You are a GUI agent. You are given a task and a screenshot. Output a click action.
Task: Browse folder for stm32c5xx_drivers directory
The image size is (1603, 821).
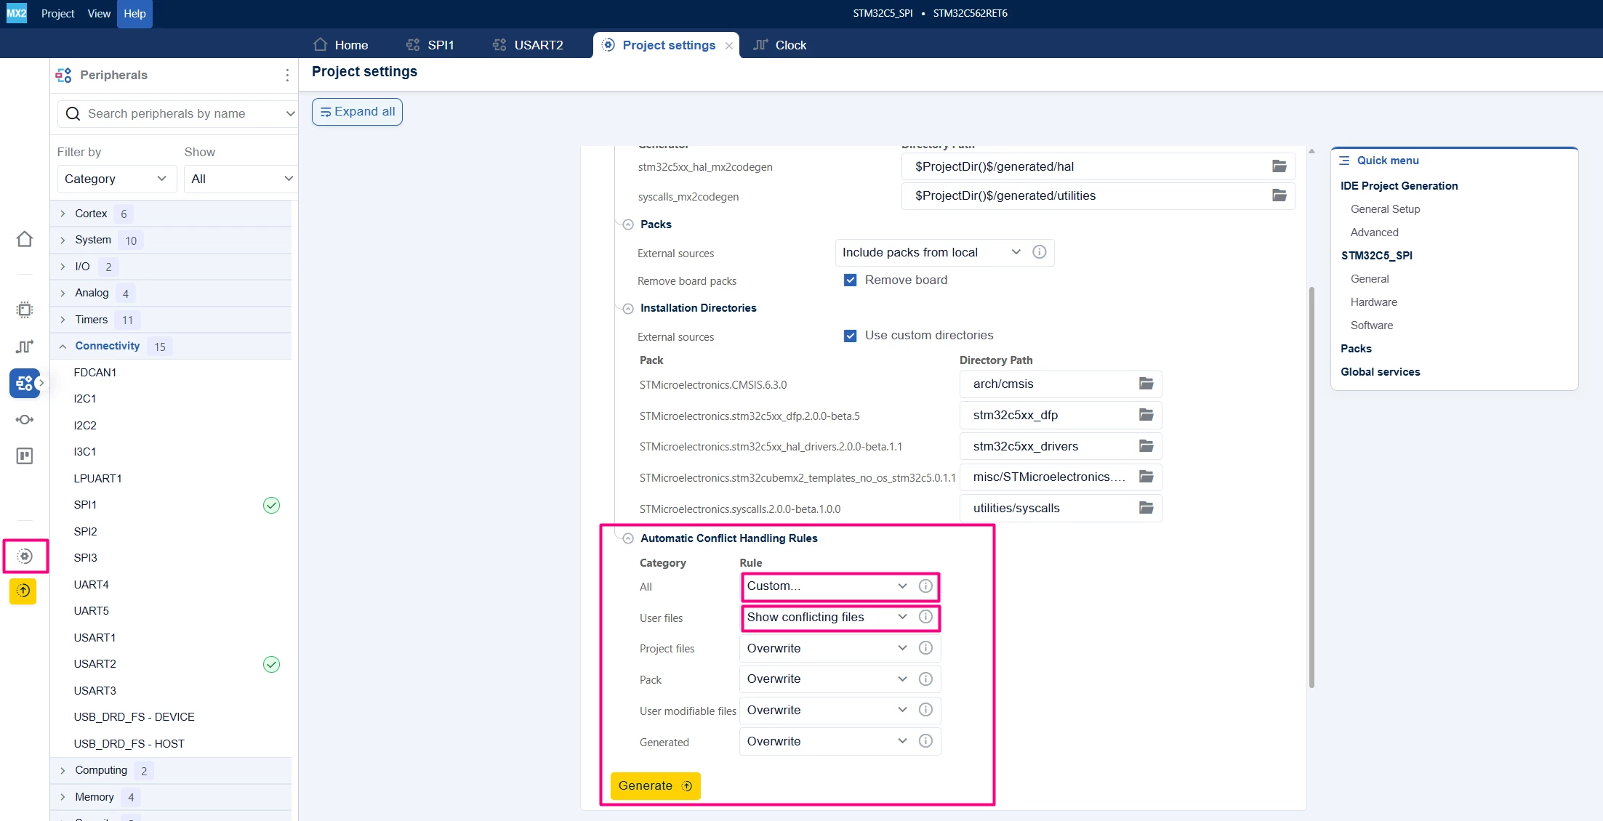pos(1146,446)
